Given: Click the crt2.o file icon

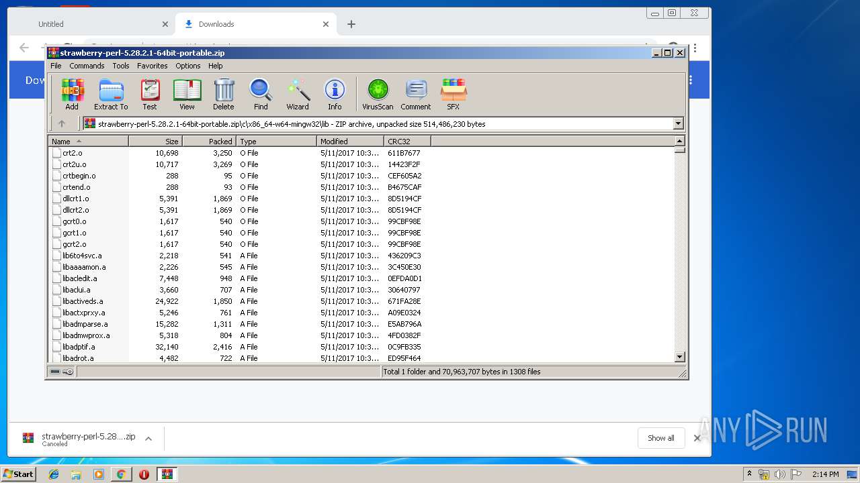Looking at the screenshot, I should (56, 153).
